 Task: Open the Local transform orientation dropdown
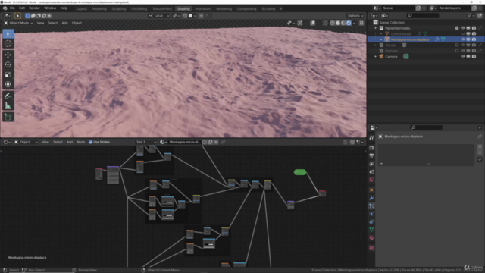(x=159, y=16)
